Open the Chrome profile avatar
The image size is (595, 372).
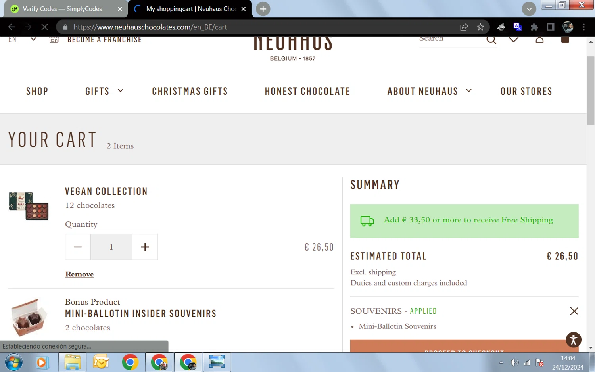tap(568, 27)
